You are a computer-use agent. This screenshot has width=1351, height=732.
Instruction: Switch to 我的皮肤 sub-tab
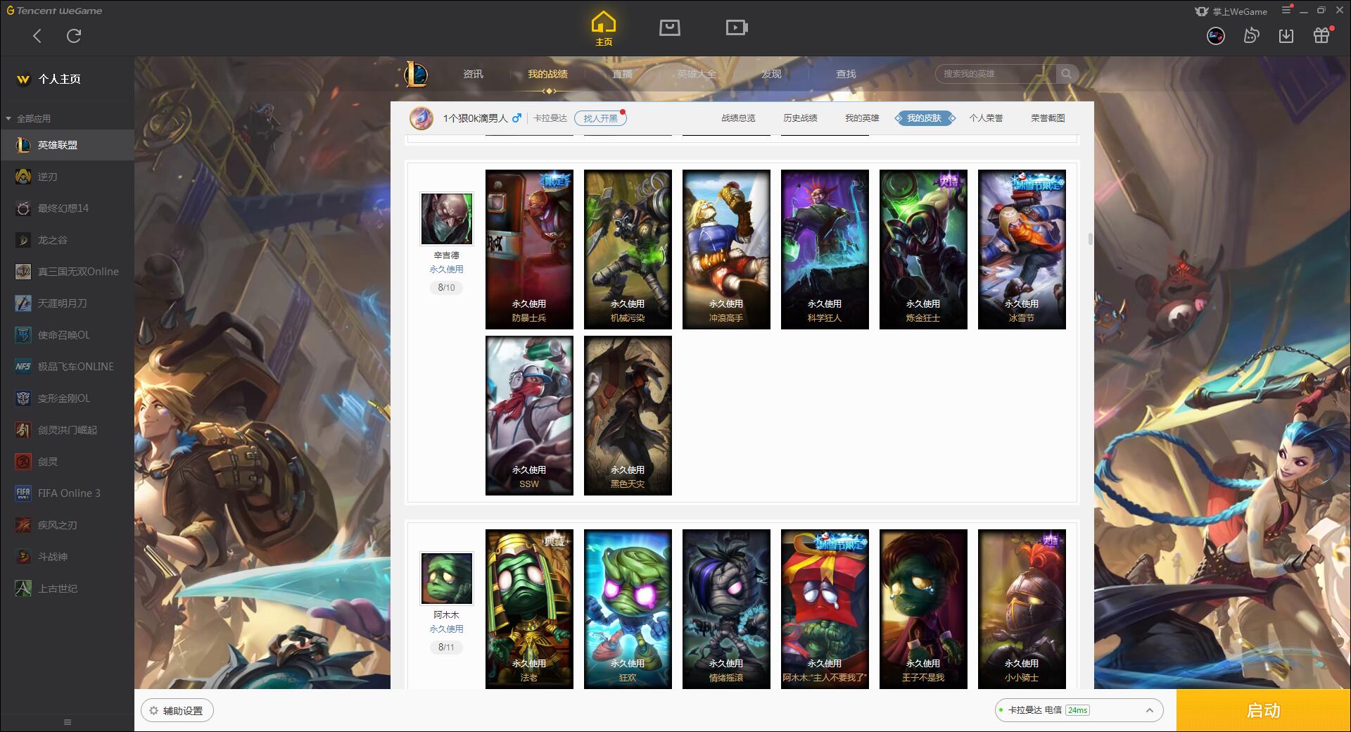point(925,118)
